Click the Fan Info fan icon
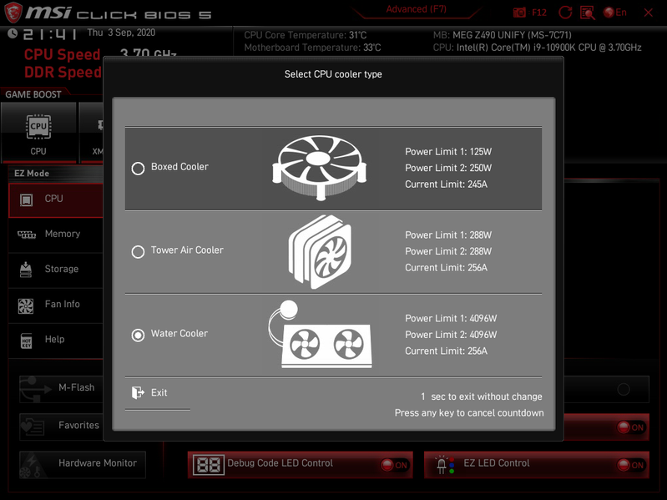The width and height of the screenshot is (667, 500). coord(26,306)
